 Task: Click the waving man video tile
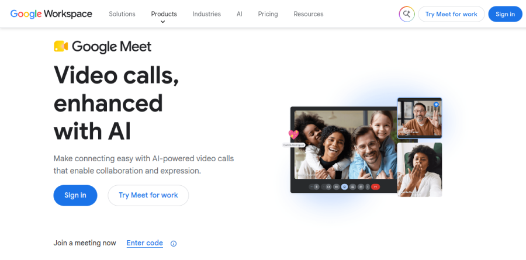419,118
